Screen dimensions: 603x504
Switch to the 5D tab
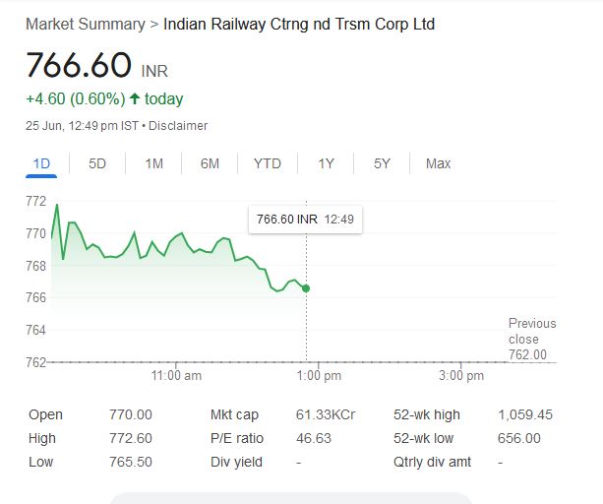click(97, 163)
